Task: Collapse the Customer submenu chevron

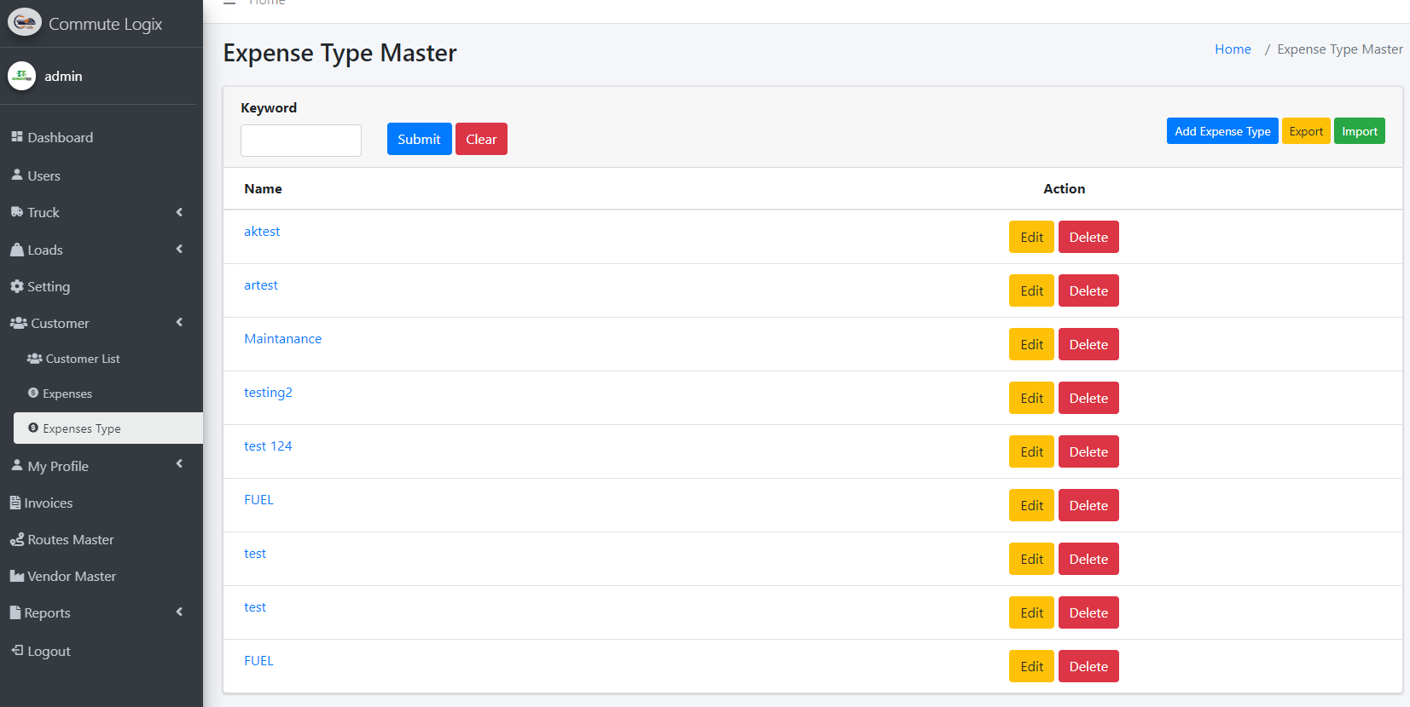Action: point(179,322)
